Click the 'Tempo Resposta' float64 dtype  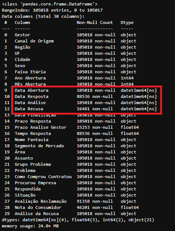[x=130, y=133]
